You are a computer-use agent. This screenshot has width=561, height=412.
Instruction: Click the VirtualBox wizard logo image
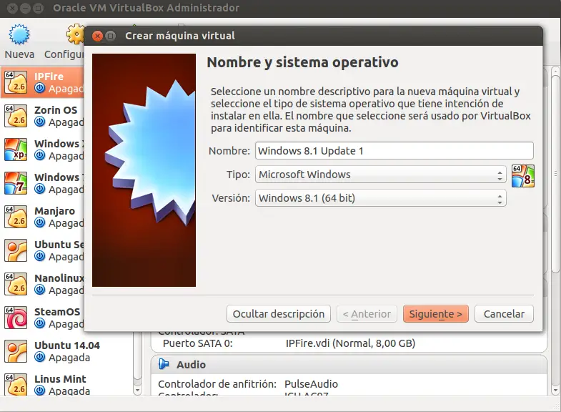[x=144, y=170]
